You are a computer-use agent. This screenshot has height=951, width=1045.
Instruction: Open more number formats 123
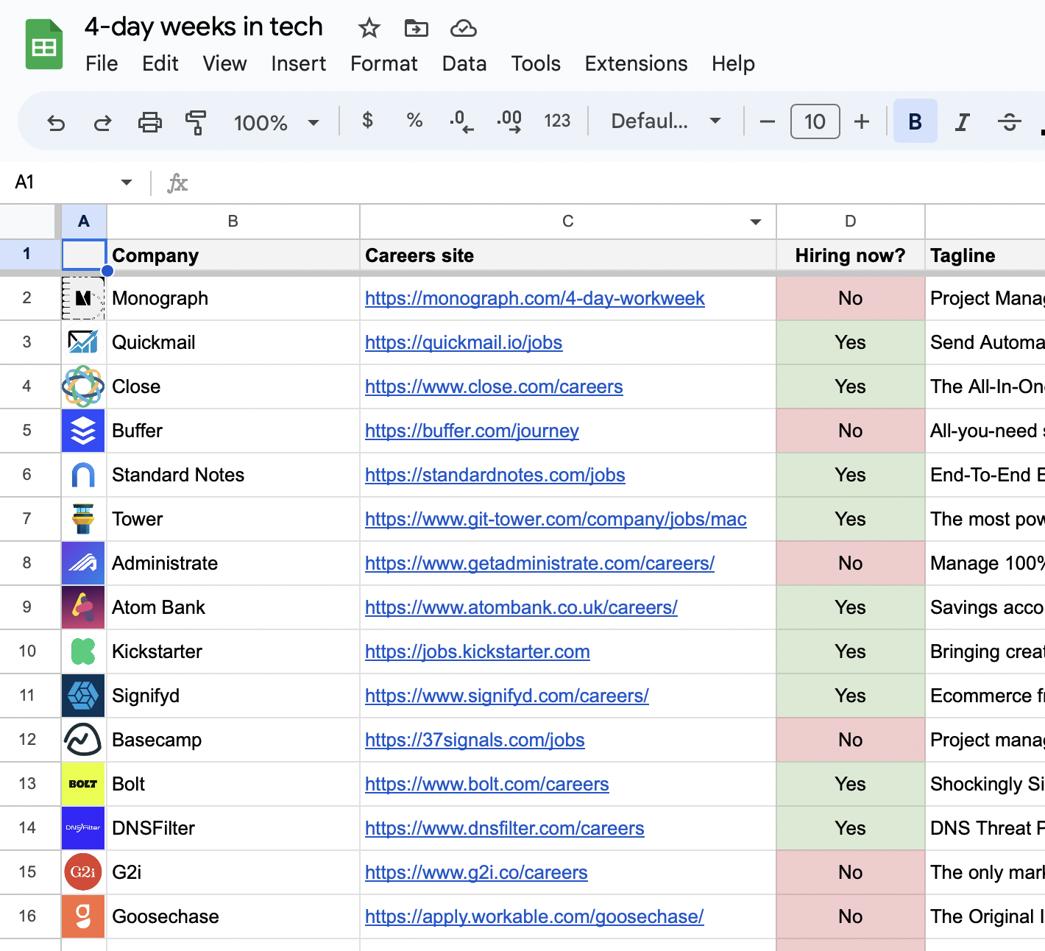(557, 121)
